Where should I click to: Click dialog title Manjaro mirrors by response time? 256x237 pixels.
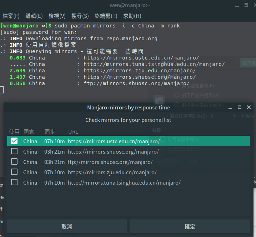click(129, 108)
